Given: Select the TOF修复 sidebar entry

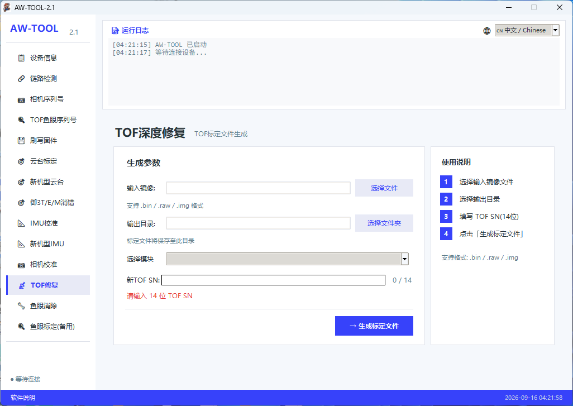Looking at the screenshot, I should tap(48, 285).
